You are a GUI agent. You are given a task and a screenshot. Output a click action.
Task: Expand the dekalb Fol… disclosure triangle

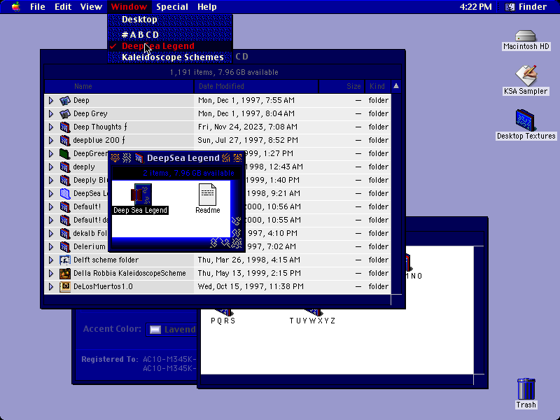[51, 233]
